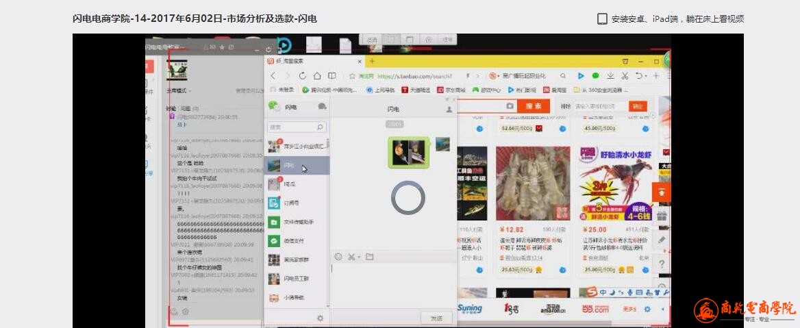
Task: Click the bottom bar settings gear
Action: pos(647,309)
